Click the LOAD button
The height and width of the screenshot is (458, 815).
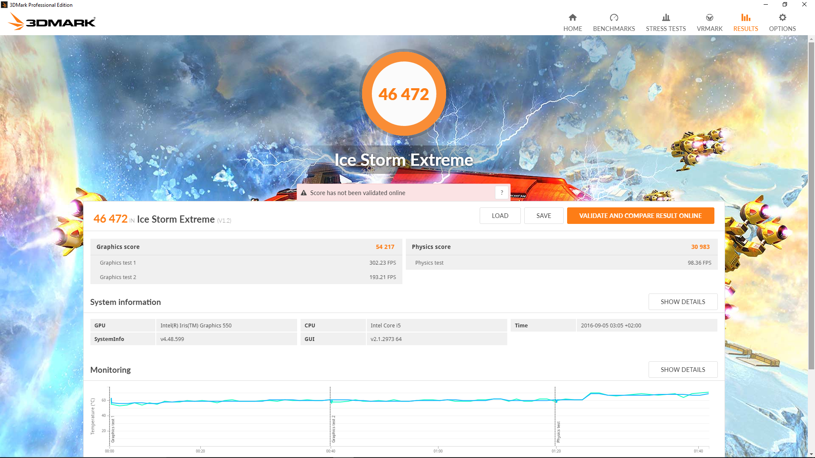[x=500, y=216]
